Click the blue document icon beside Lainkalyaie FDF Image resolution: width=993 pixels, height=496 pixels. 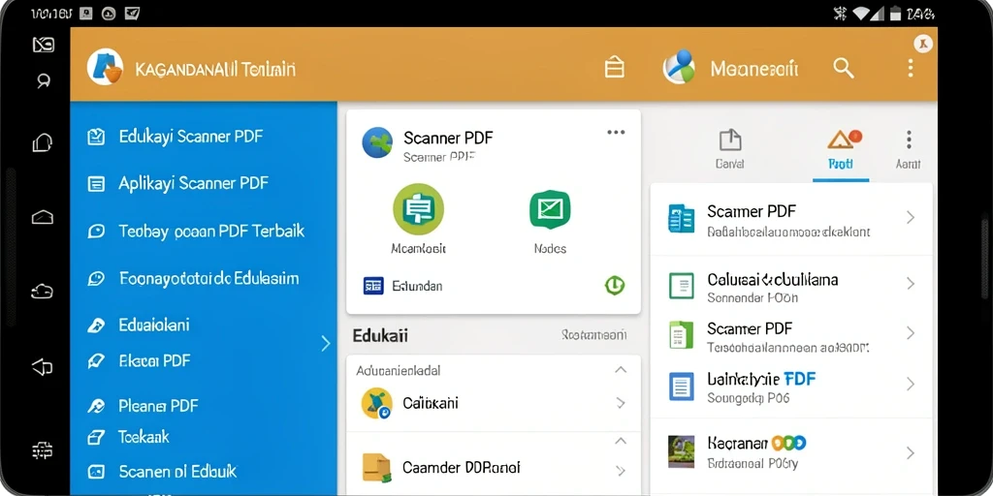point(682,386)
